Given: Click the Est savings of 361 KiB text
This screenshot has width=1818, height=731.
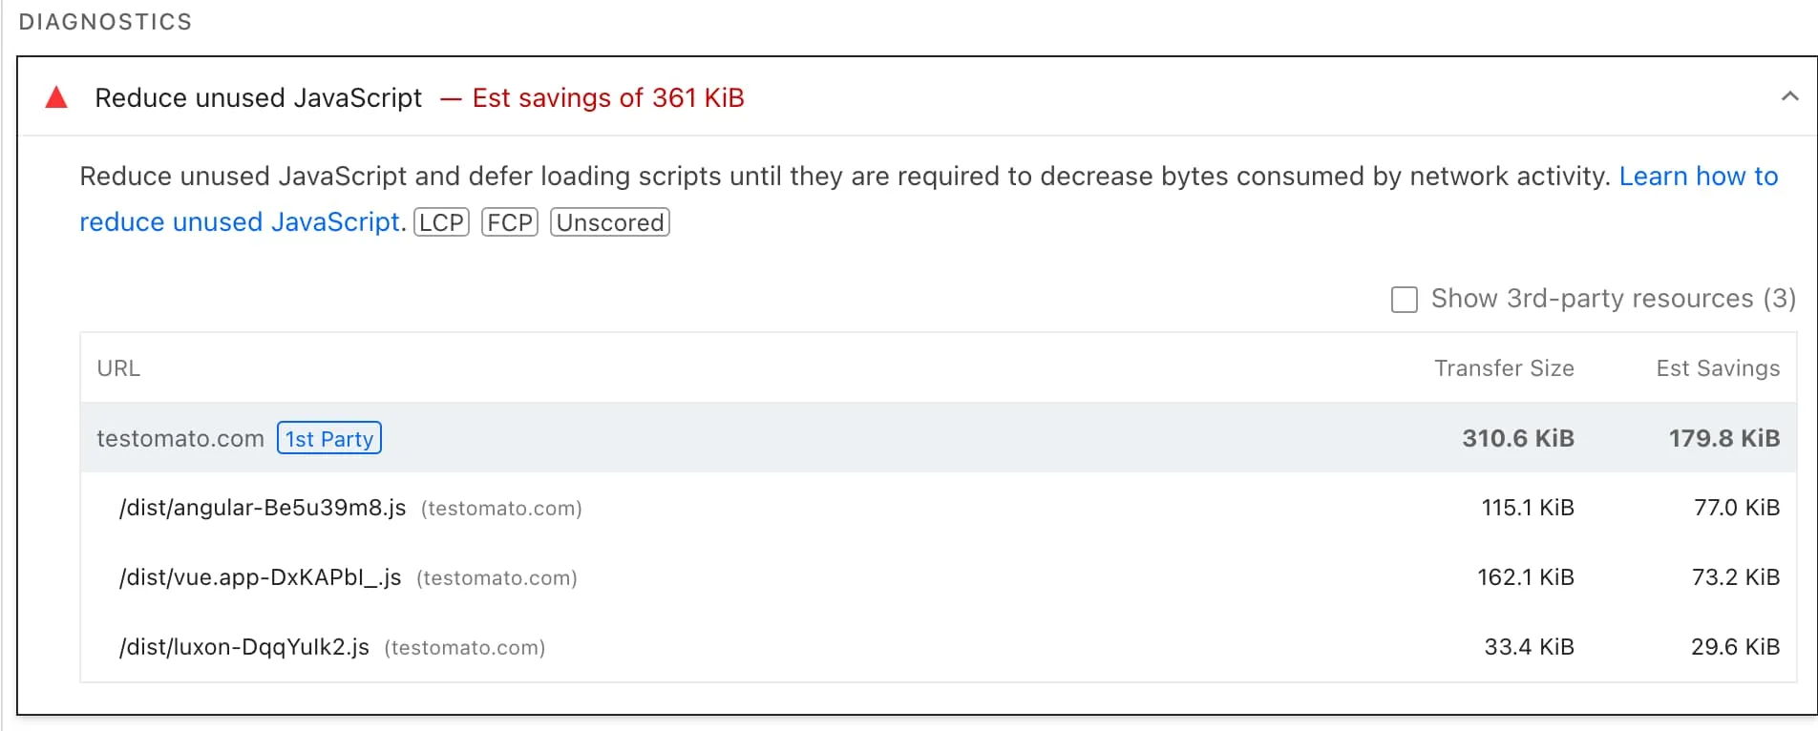Looking at the screenshot, I should 607,97.
